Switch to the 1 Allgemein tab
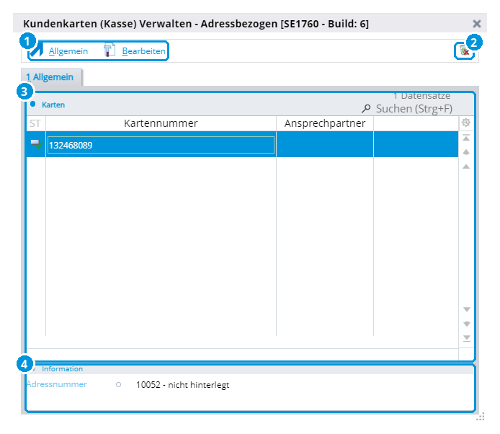500x434 pixels. click(x=50, y=77)
